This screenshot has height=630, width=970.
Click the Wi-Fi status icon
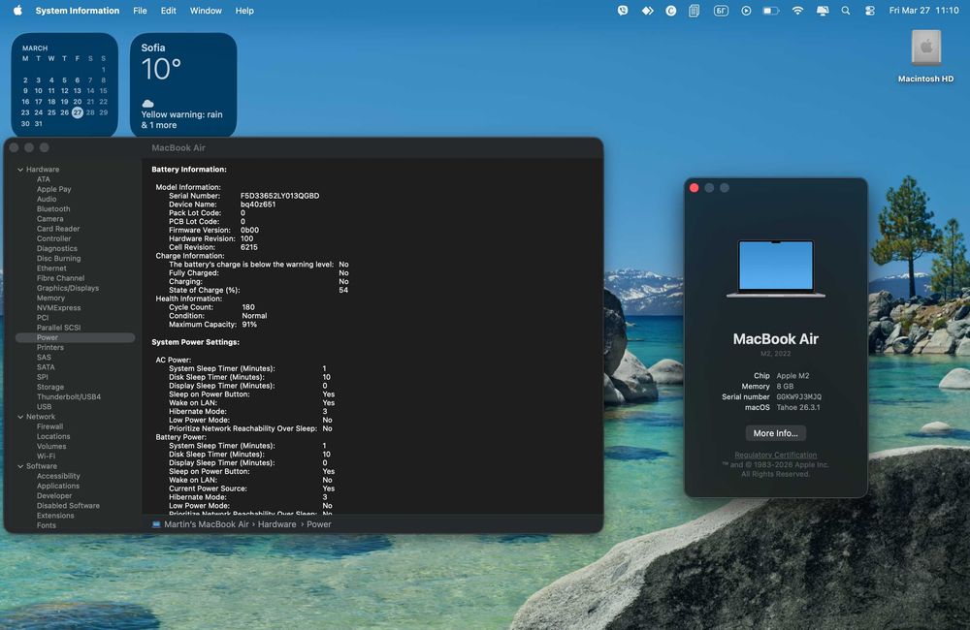tap(797, 11)
